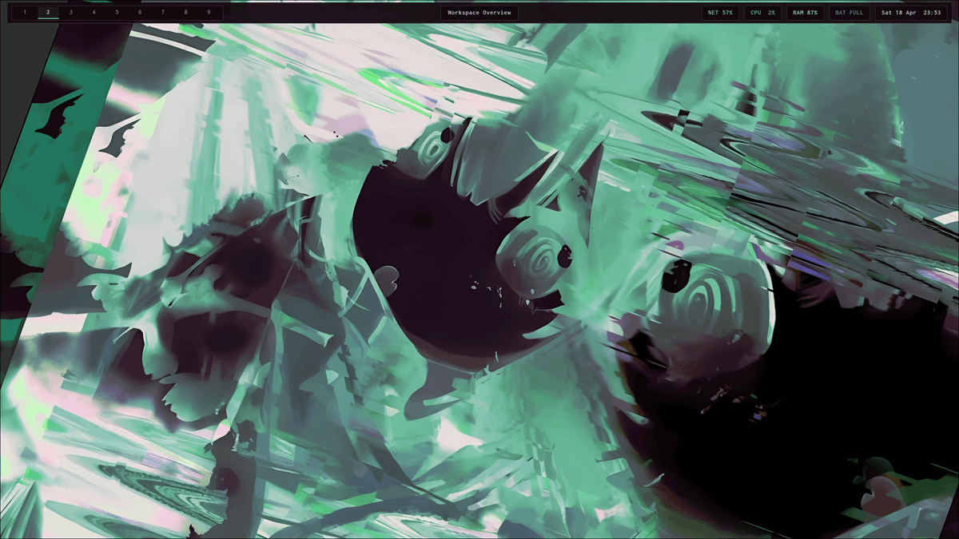The height and width of the screenshot is (539, 959).
Task: Switch to workspace 3
Action: coord(70,12)
